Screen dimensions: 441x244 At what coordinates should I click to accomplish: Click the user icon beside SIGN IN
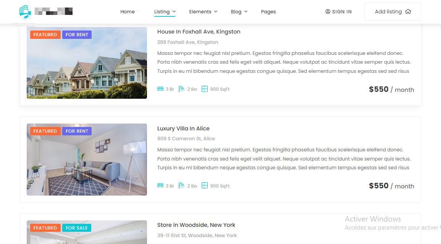click(x=328, y=11)
